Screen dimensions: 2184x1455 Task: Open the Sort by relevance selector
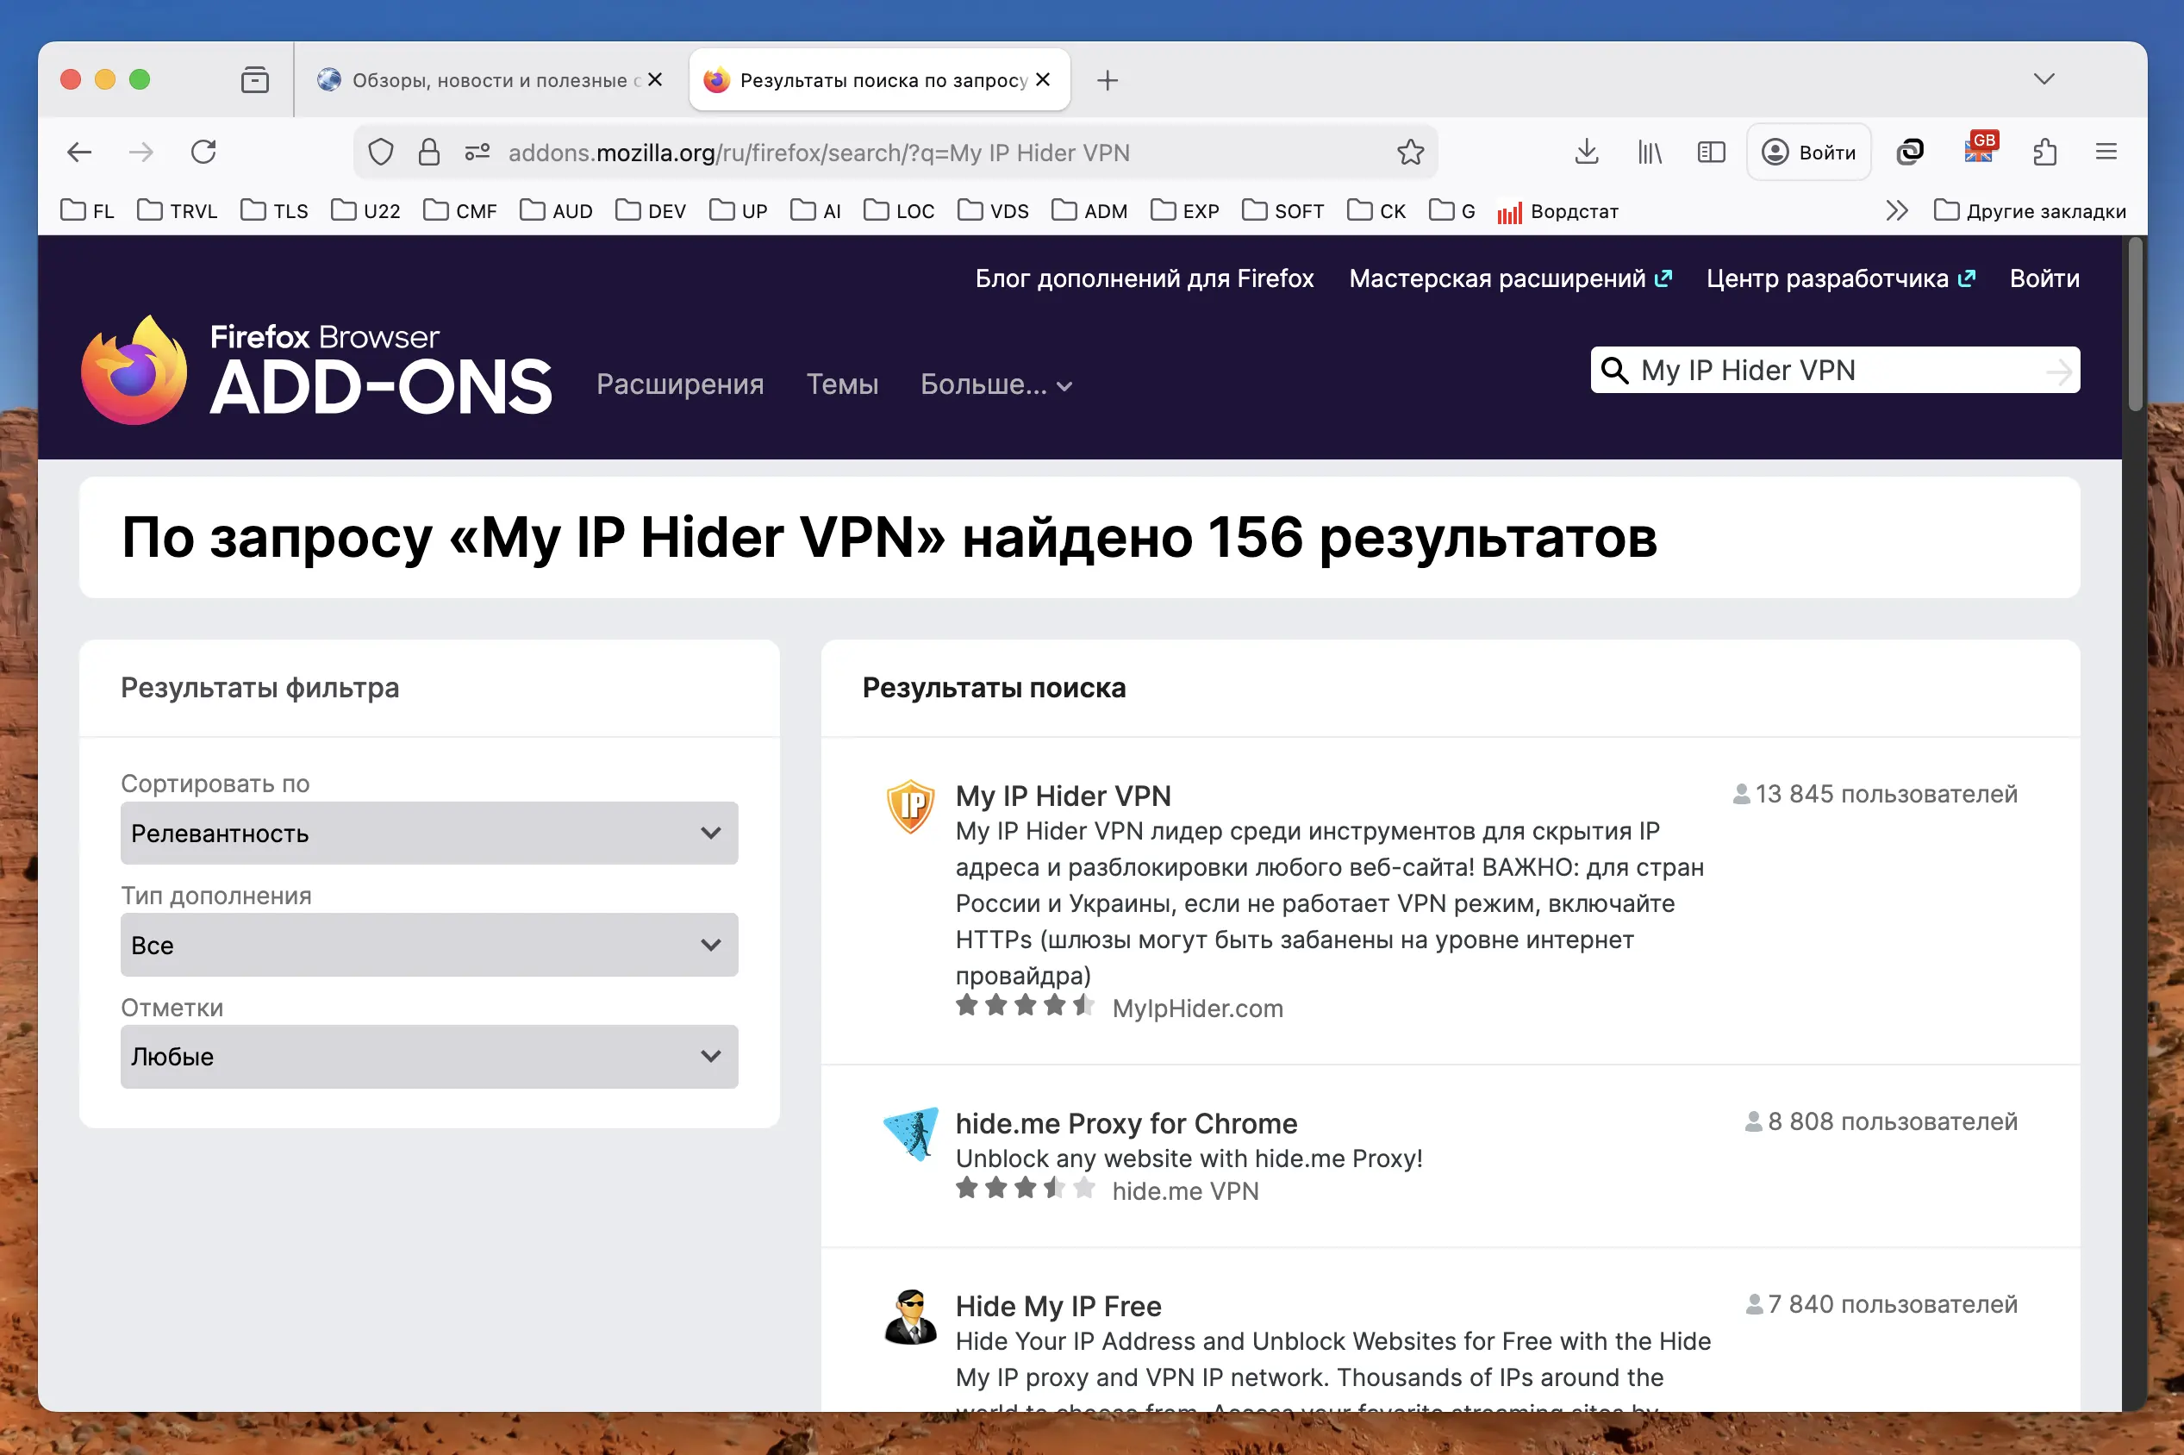coord(427,834)
